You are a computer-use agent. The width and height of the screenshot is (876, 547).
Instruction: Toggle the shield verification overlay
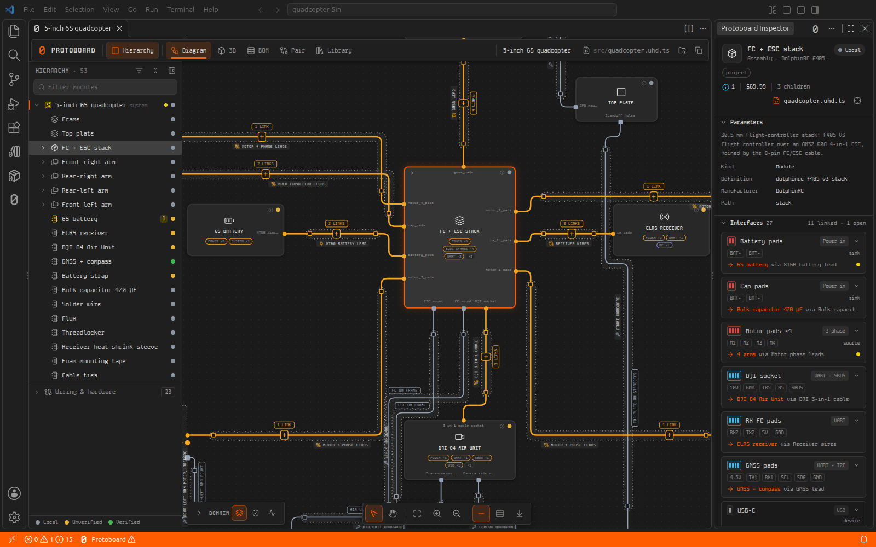click(x=256, y=513)
